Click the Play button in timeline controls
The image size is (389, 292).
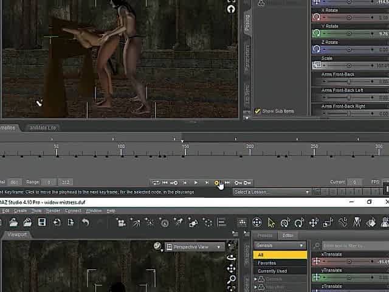196,182
